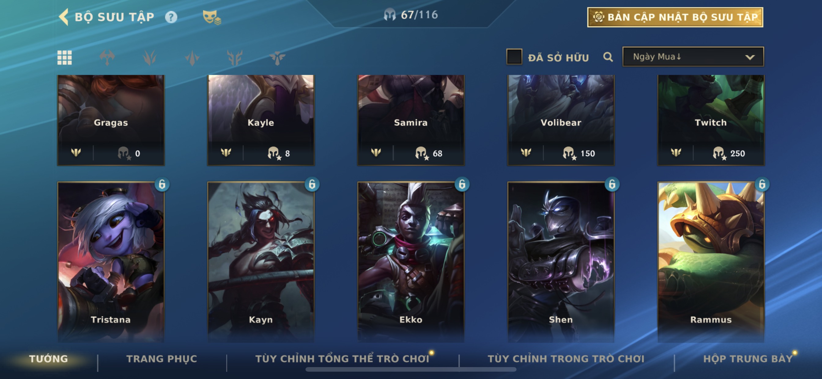Select the all-champions grid filter icon

pos(65,58)
